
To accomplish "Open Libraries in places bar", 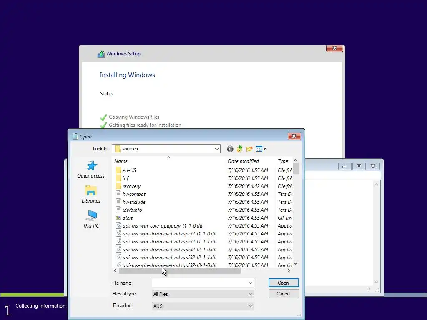I will (x=91, y=194).
